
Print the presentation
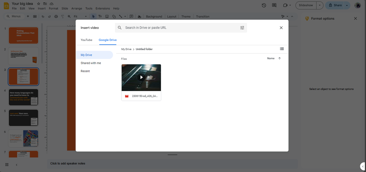coord(56,17)
